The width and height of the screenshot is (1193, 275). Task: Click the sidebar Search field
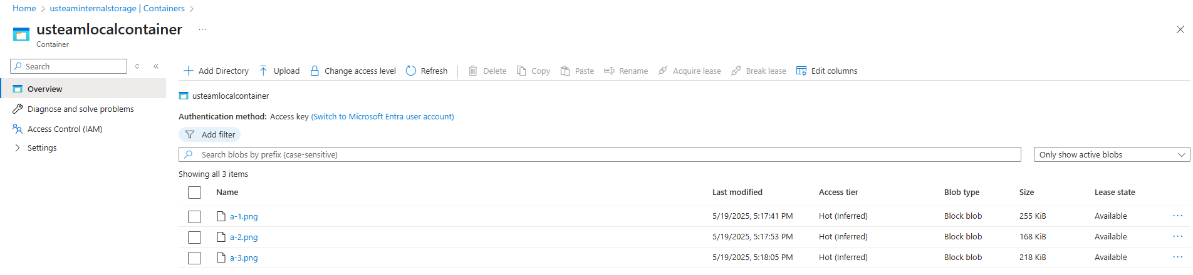click(x=69, y=66)
